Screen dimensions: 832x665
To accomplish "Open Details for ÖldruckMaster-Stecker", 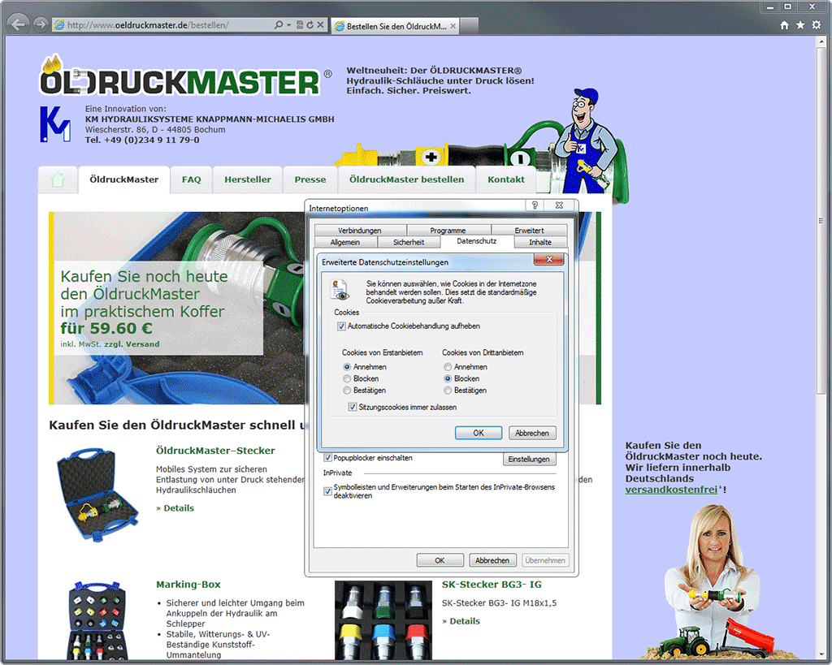I will click(179, 508).
